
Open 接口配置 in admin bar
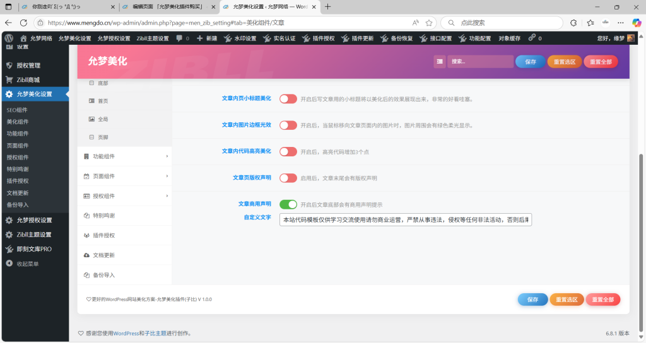436,38
